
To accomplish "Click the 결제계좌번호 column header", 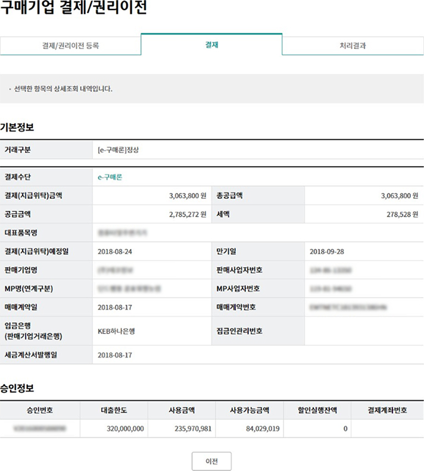I will pyautogui.click(x=387, y=410).
